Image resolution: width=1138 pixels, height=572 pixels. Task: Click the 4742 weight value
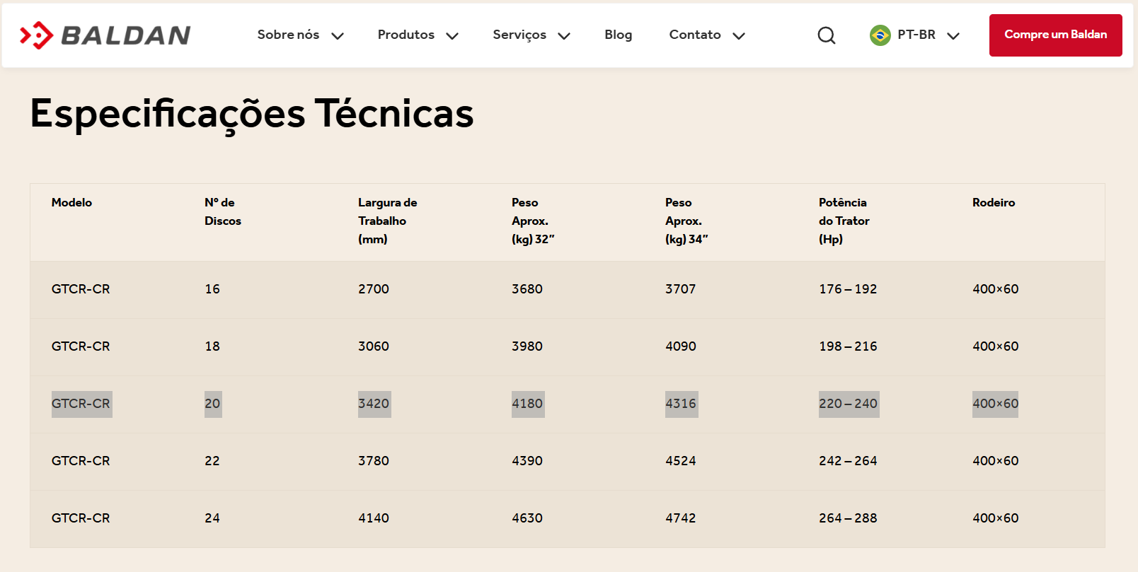(680, 518)
